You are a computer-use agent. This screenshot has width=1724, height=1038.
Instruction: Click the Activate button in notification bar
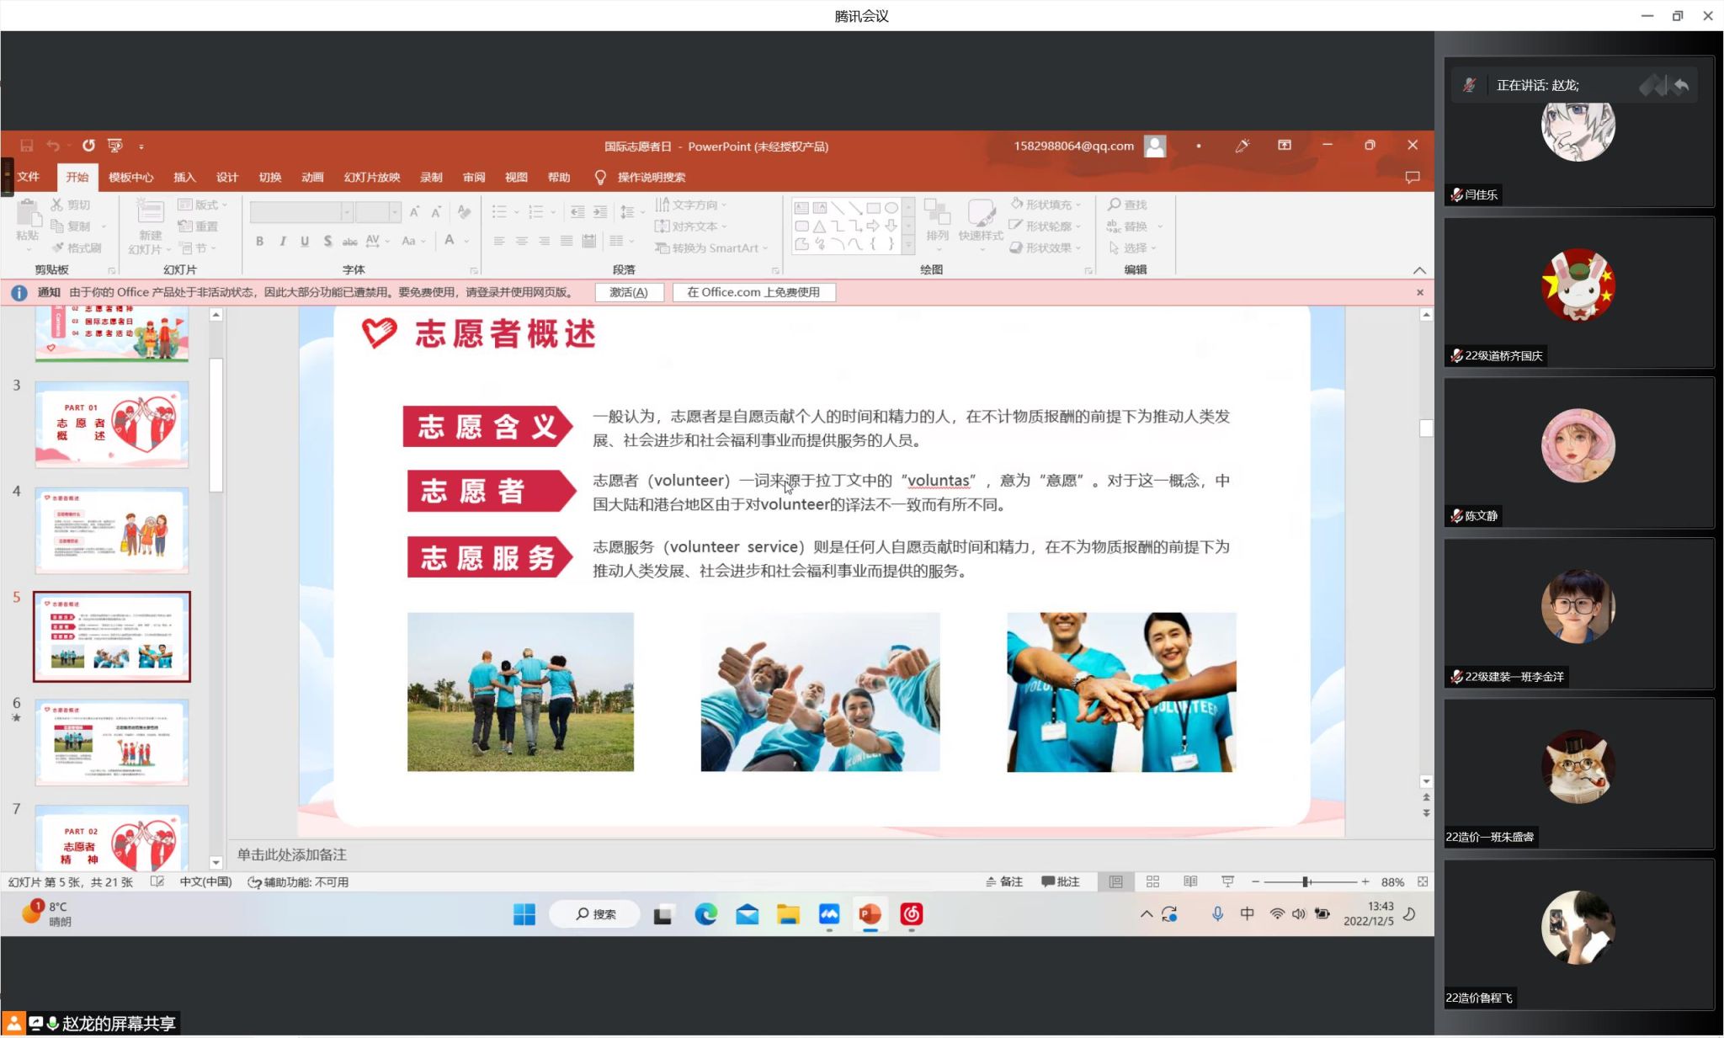tap(629, 292)
